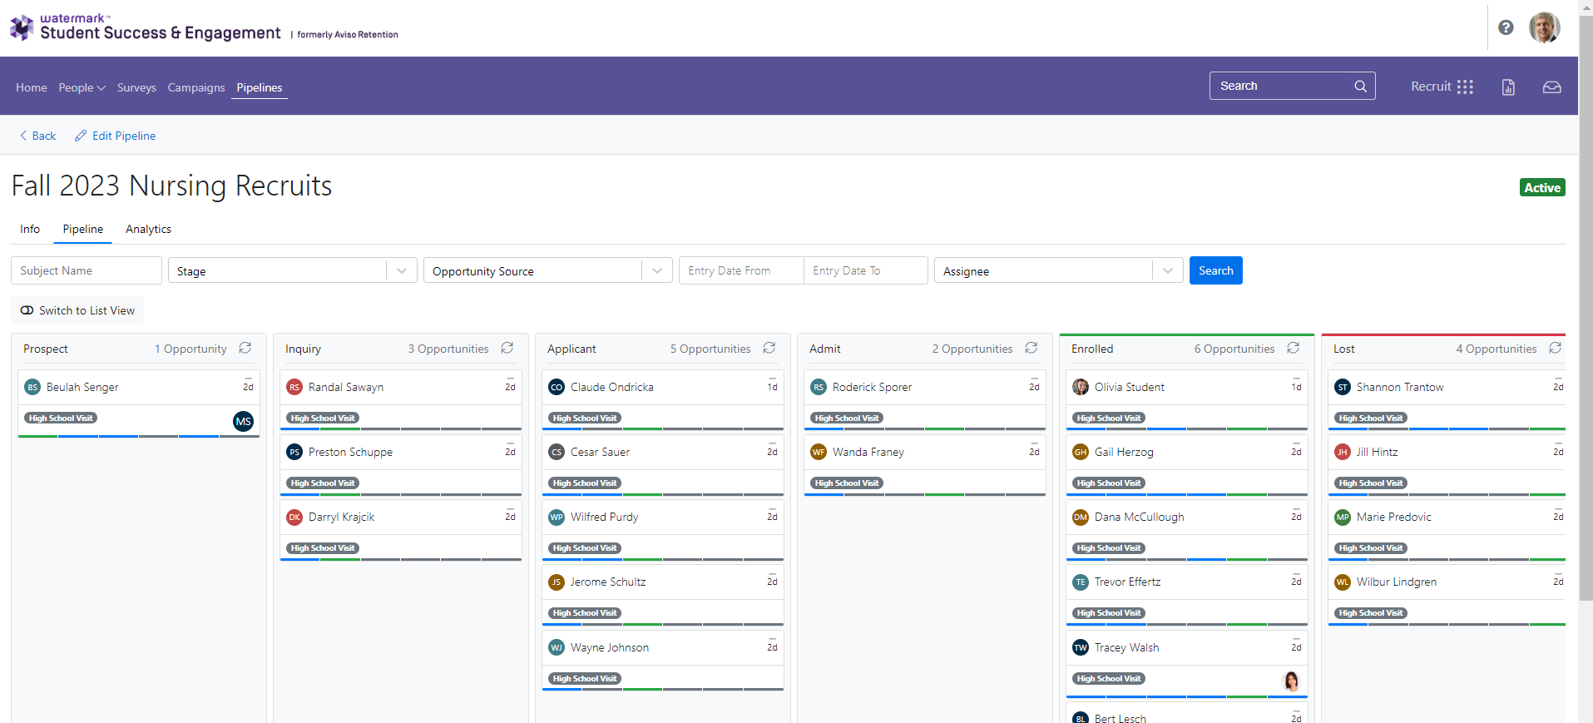Click the blue Search button

click(x=1215, y=270)
